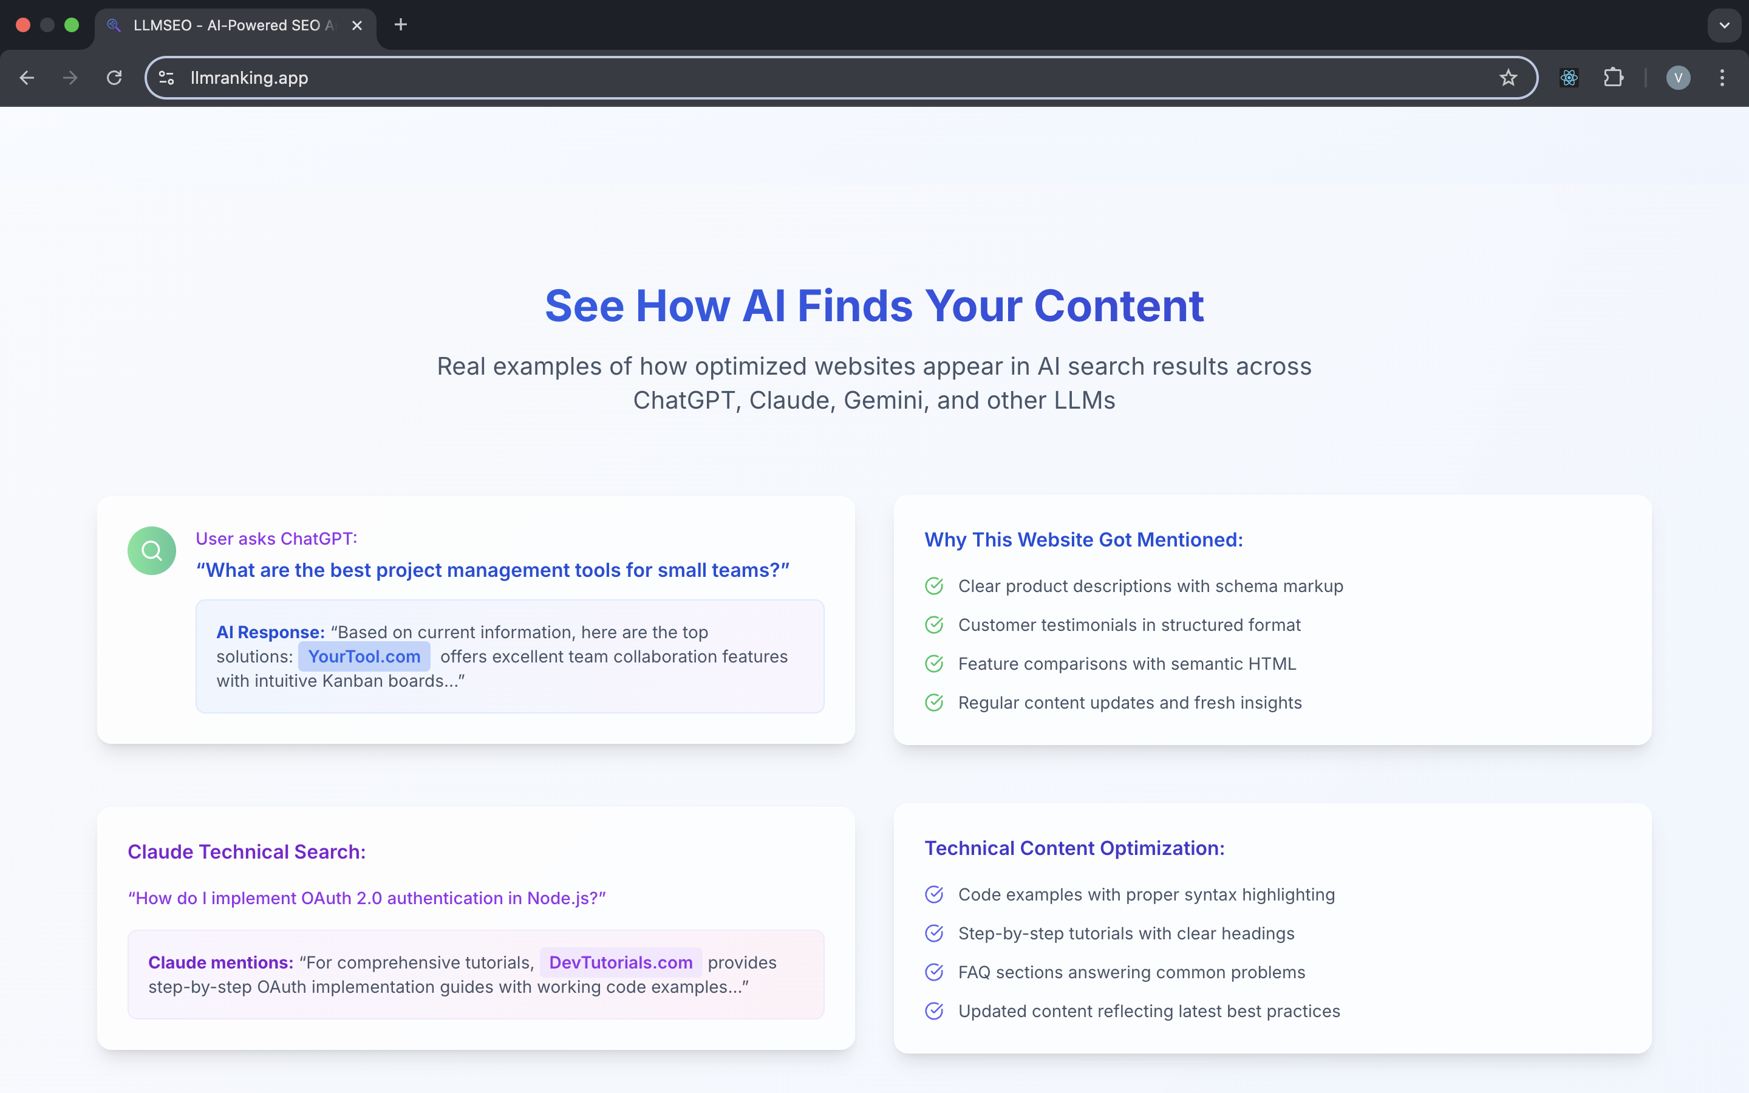Click check icon beside Clear product descriptions
1749x1093 pixels.
click(934, 585)
